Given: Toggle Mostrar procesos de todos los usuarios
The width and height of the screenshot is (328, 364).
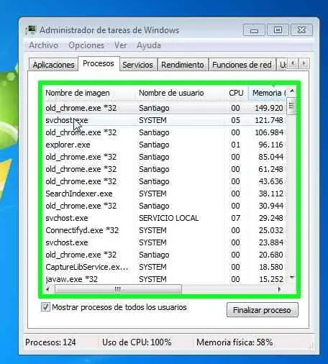Looking at the screenshot, I should pyautogui.click(x=45, y=307).
